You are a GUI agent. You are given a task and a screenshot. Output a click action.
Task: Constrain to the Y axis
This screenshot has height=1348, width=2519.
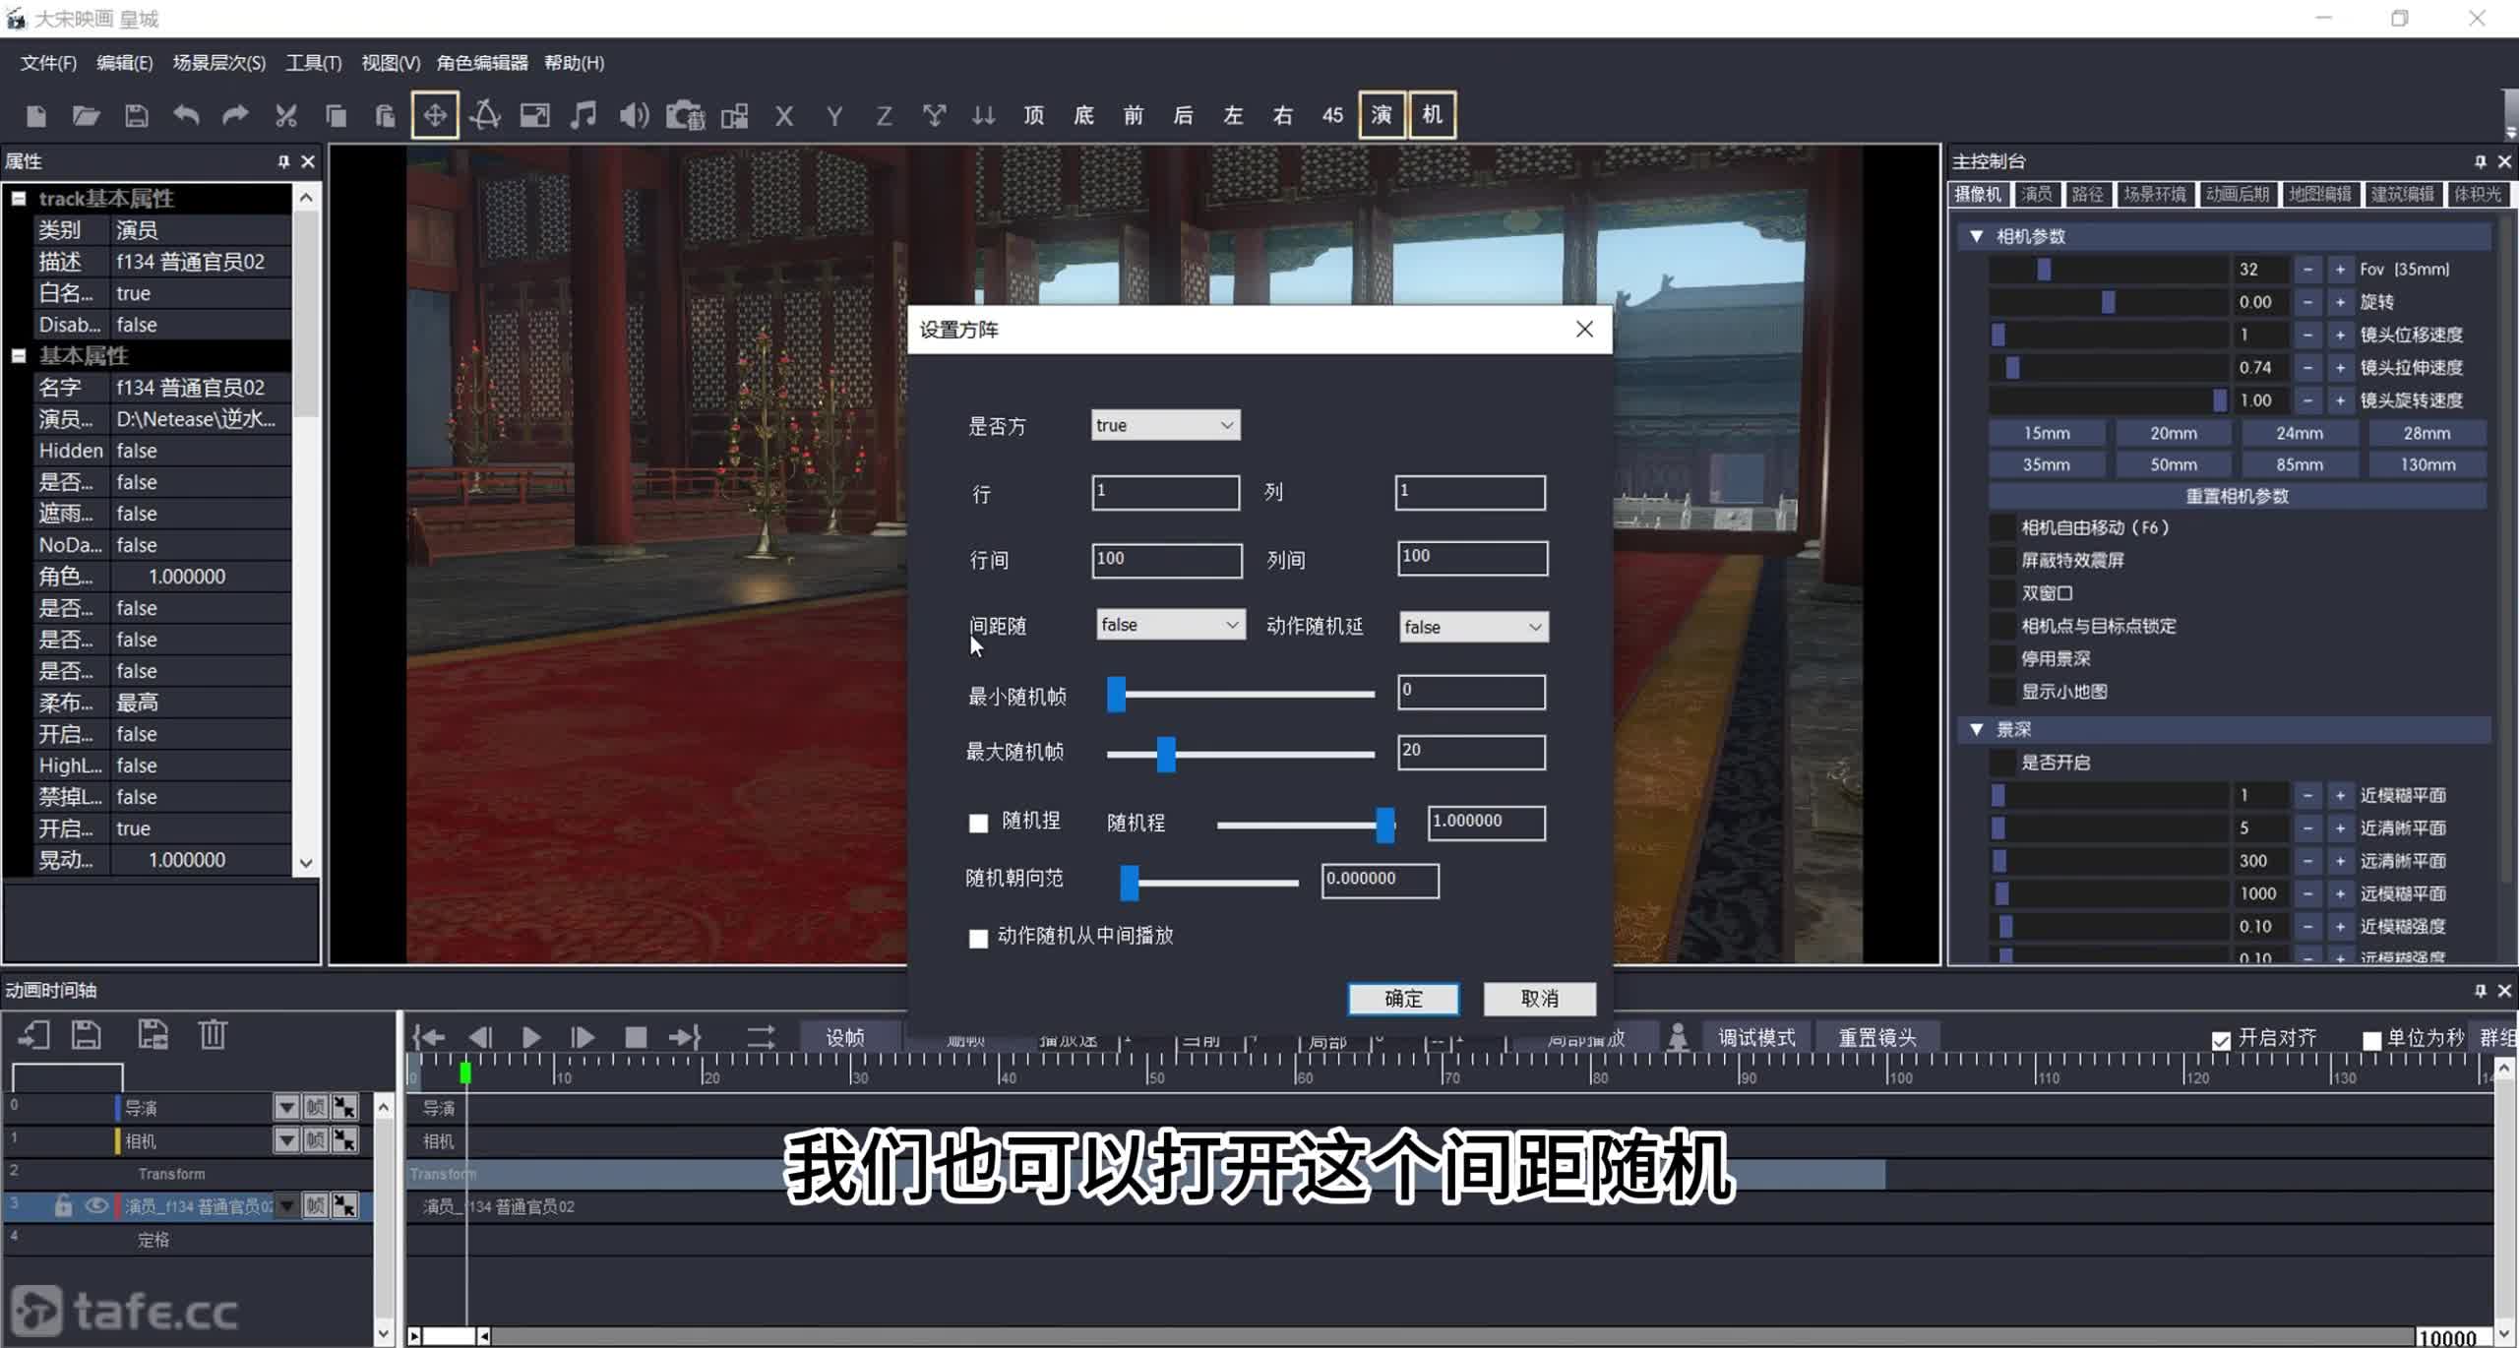834,117
